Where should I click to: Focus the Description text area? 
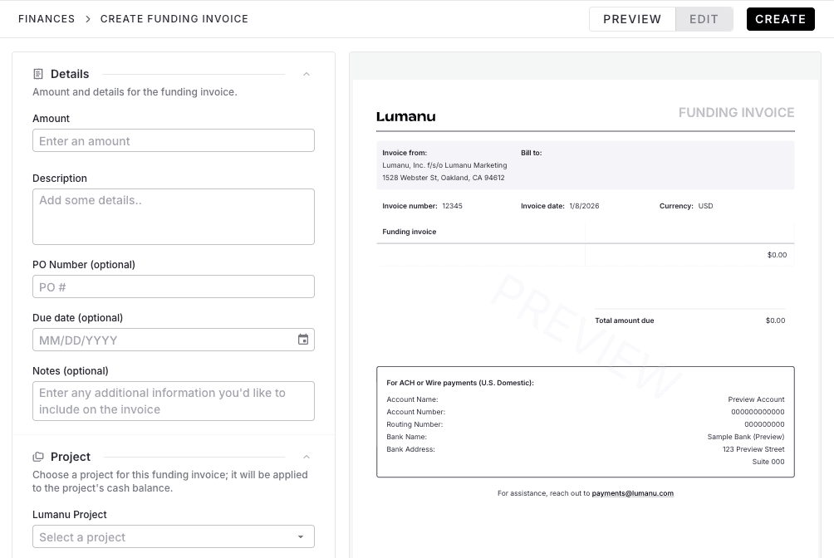pos(174,217)
